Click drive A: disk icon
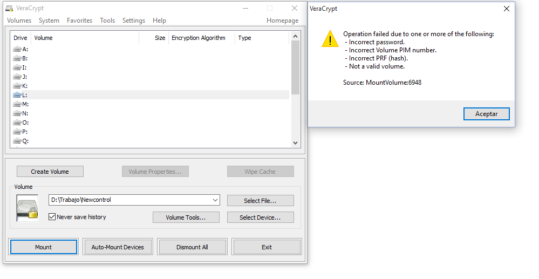Viewport: 539px width, 279px height. 17,49
